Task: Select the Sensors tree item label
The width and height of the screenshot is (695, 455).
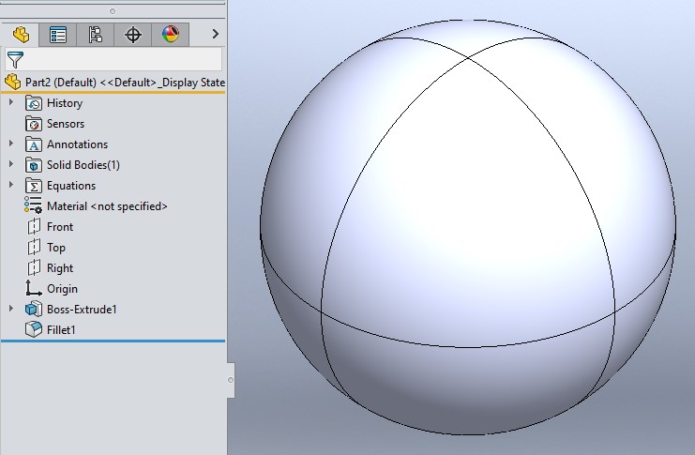Action: [66, 124]
